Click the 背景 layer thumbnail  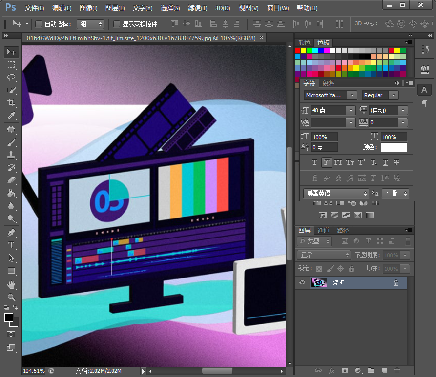coord(319,282)
